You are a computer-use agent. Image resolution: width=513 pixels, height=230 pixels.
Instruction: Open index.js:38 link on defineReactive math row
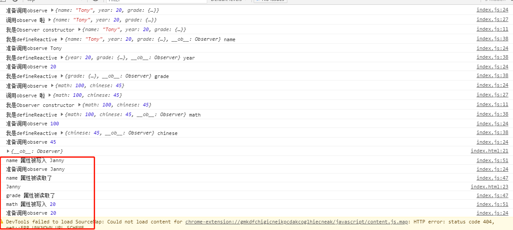click(492, 114)
